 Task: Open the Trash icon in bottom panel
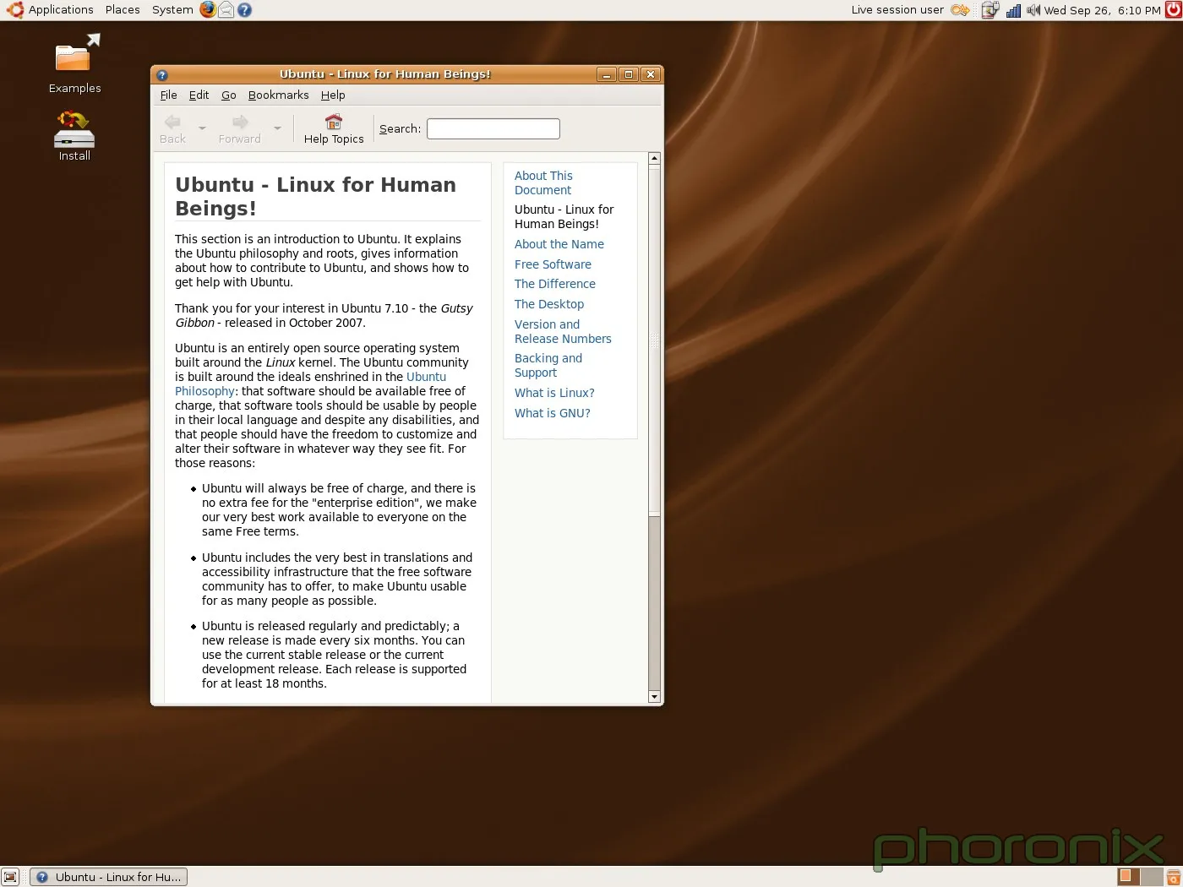[1173, 877]
